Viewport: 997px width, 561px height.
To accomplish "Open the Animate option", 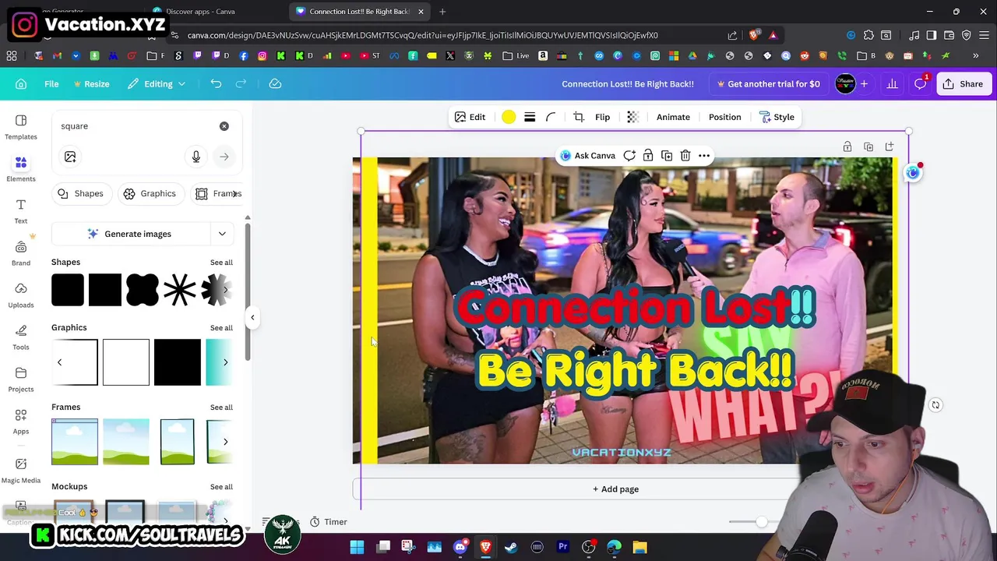I will 673,117.
